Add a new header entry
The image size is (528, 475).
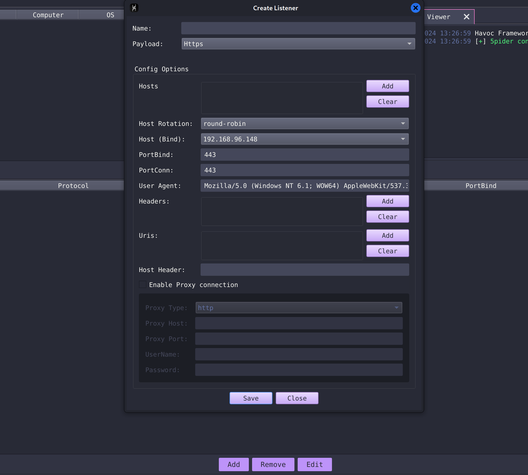(387, 201)
